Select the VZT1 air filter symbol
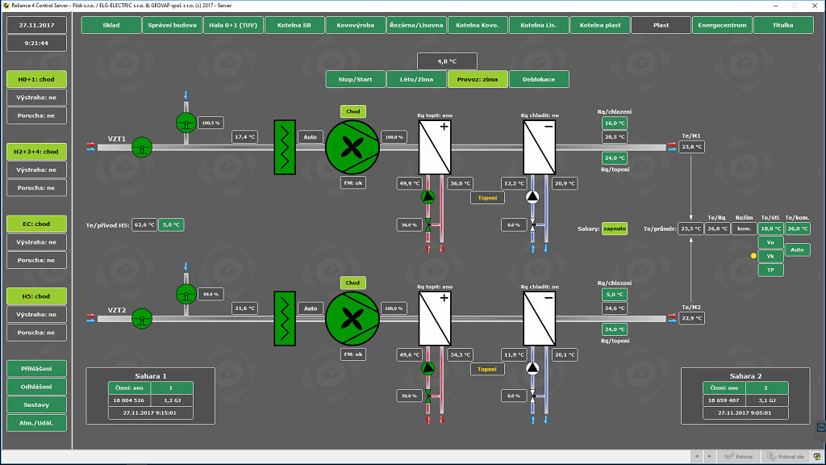 click(x=286, y=147)
